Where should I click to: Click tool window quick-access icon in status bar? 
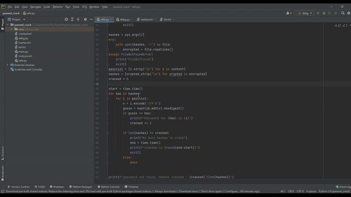[2, 192]
